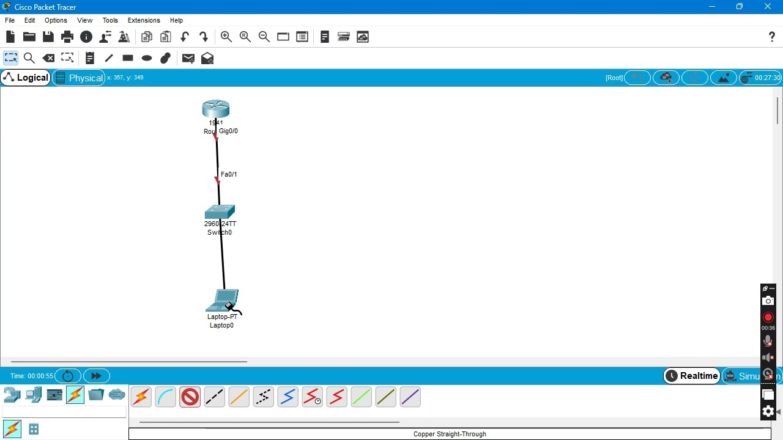This screenshot has height=440, width=783.
Task: Select the Draw Freeform tool
Action: (165, 58)
